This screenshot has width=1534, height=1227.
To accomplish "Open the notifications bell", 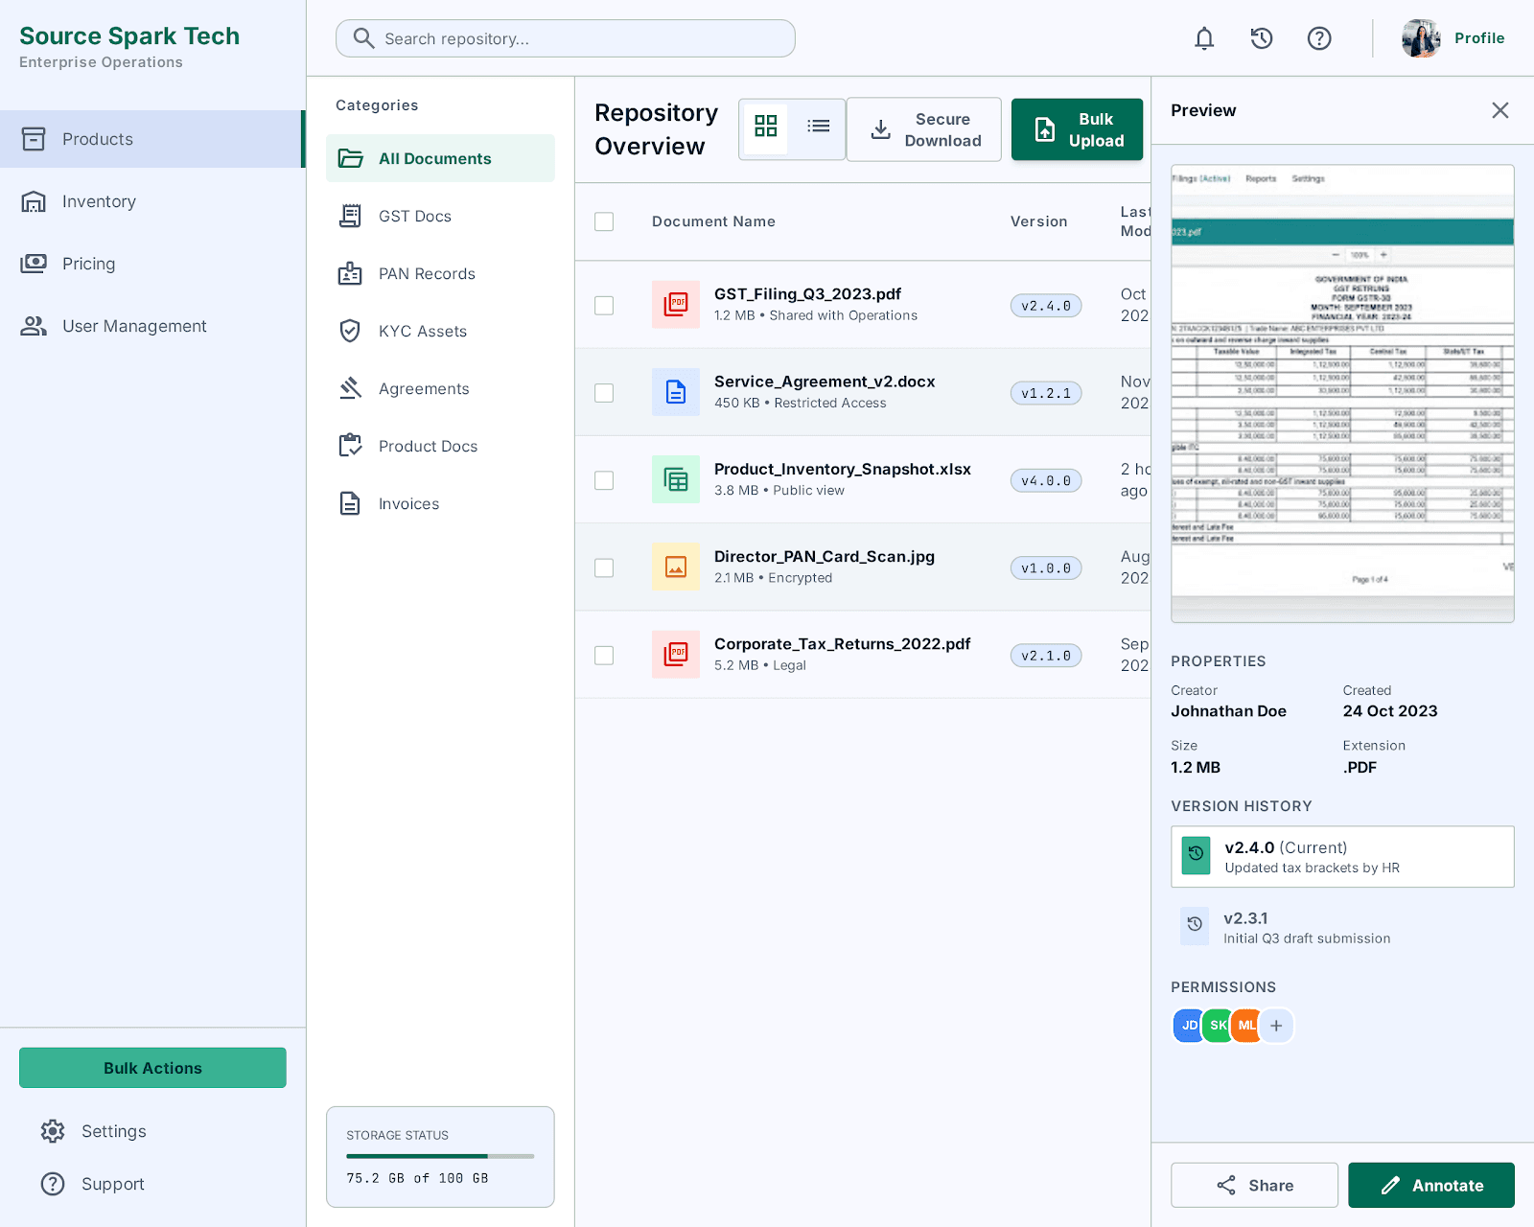I will pos(1204,38).
